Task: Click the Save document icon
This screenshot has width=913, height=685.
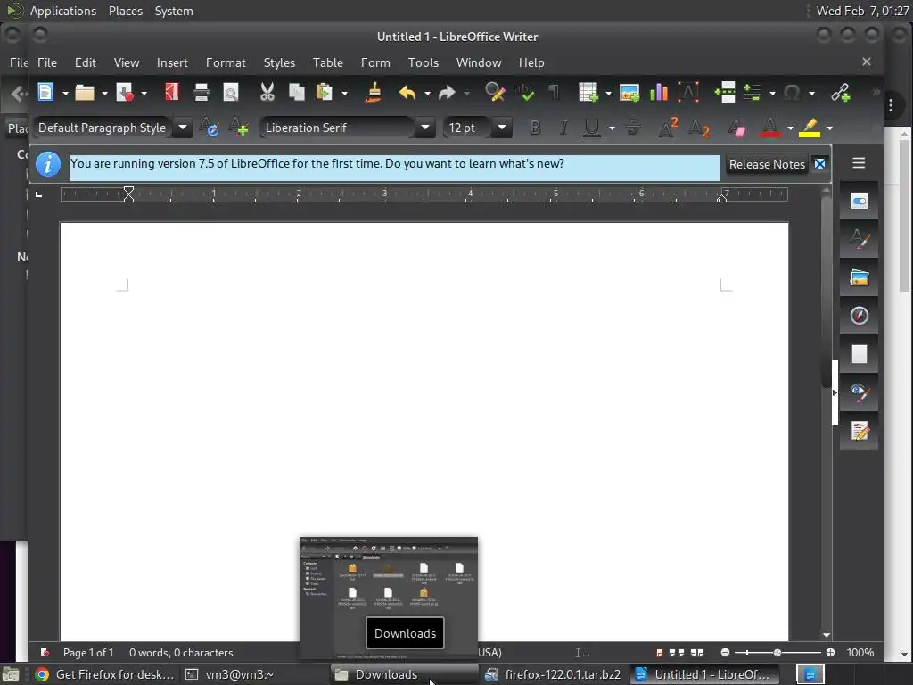Action: click(125, 92)
